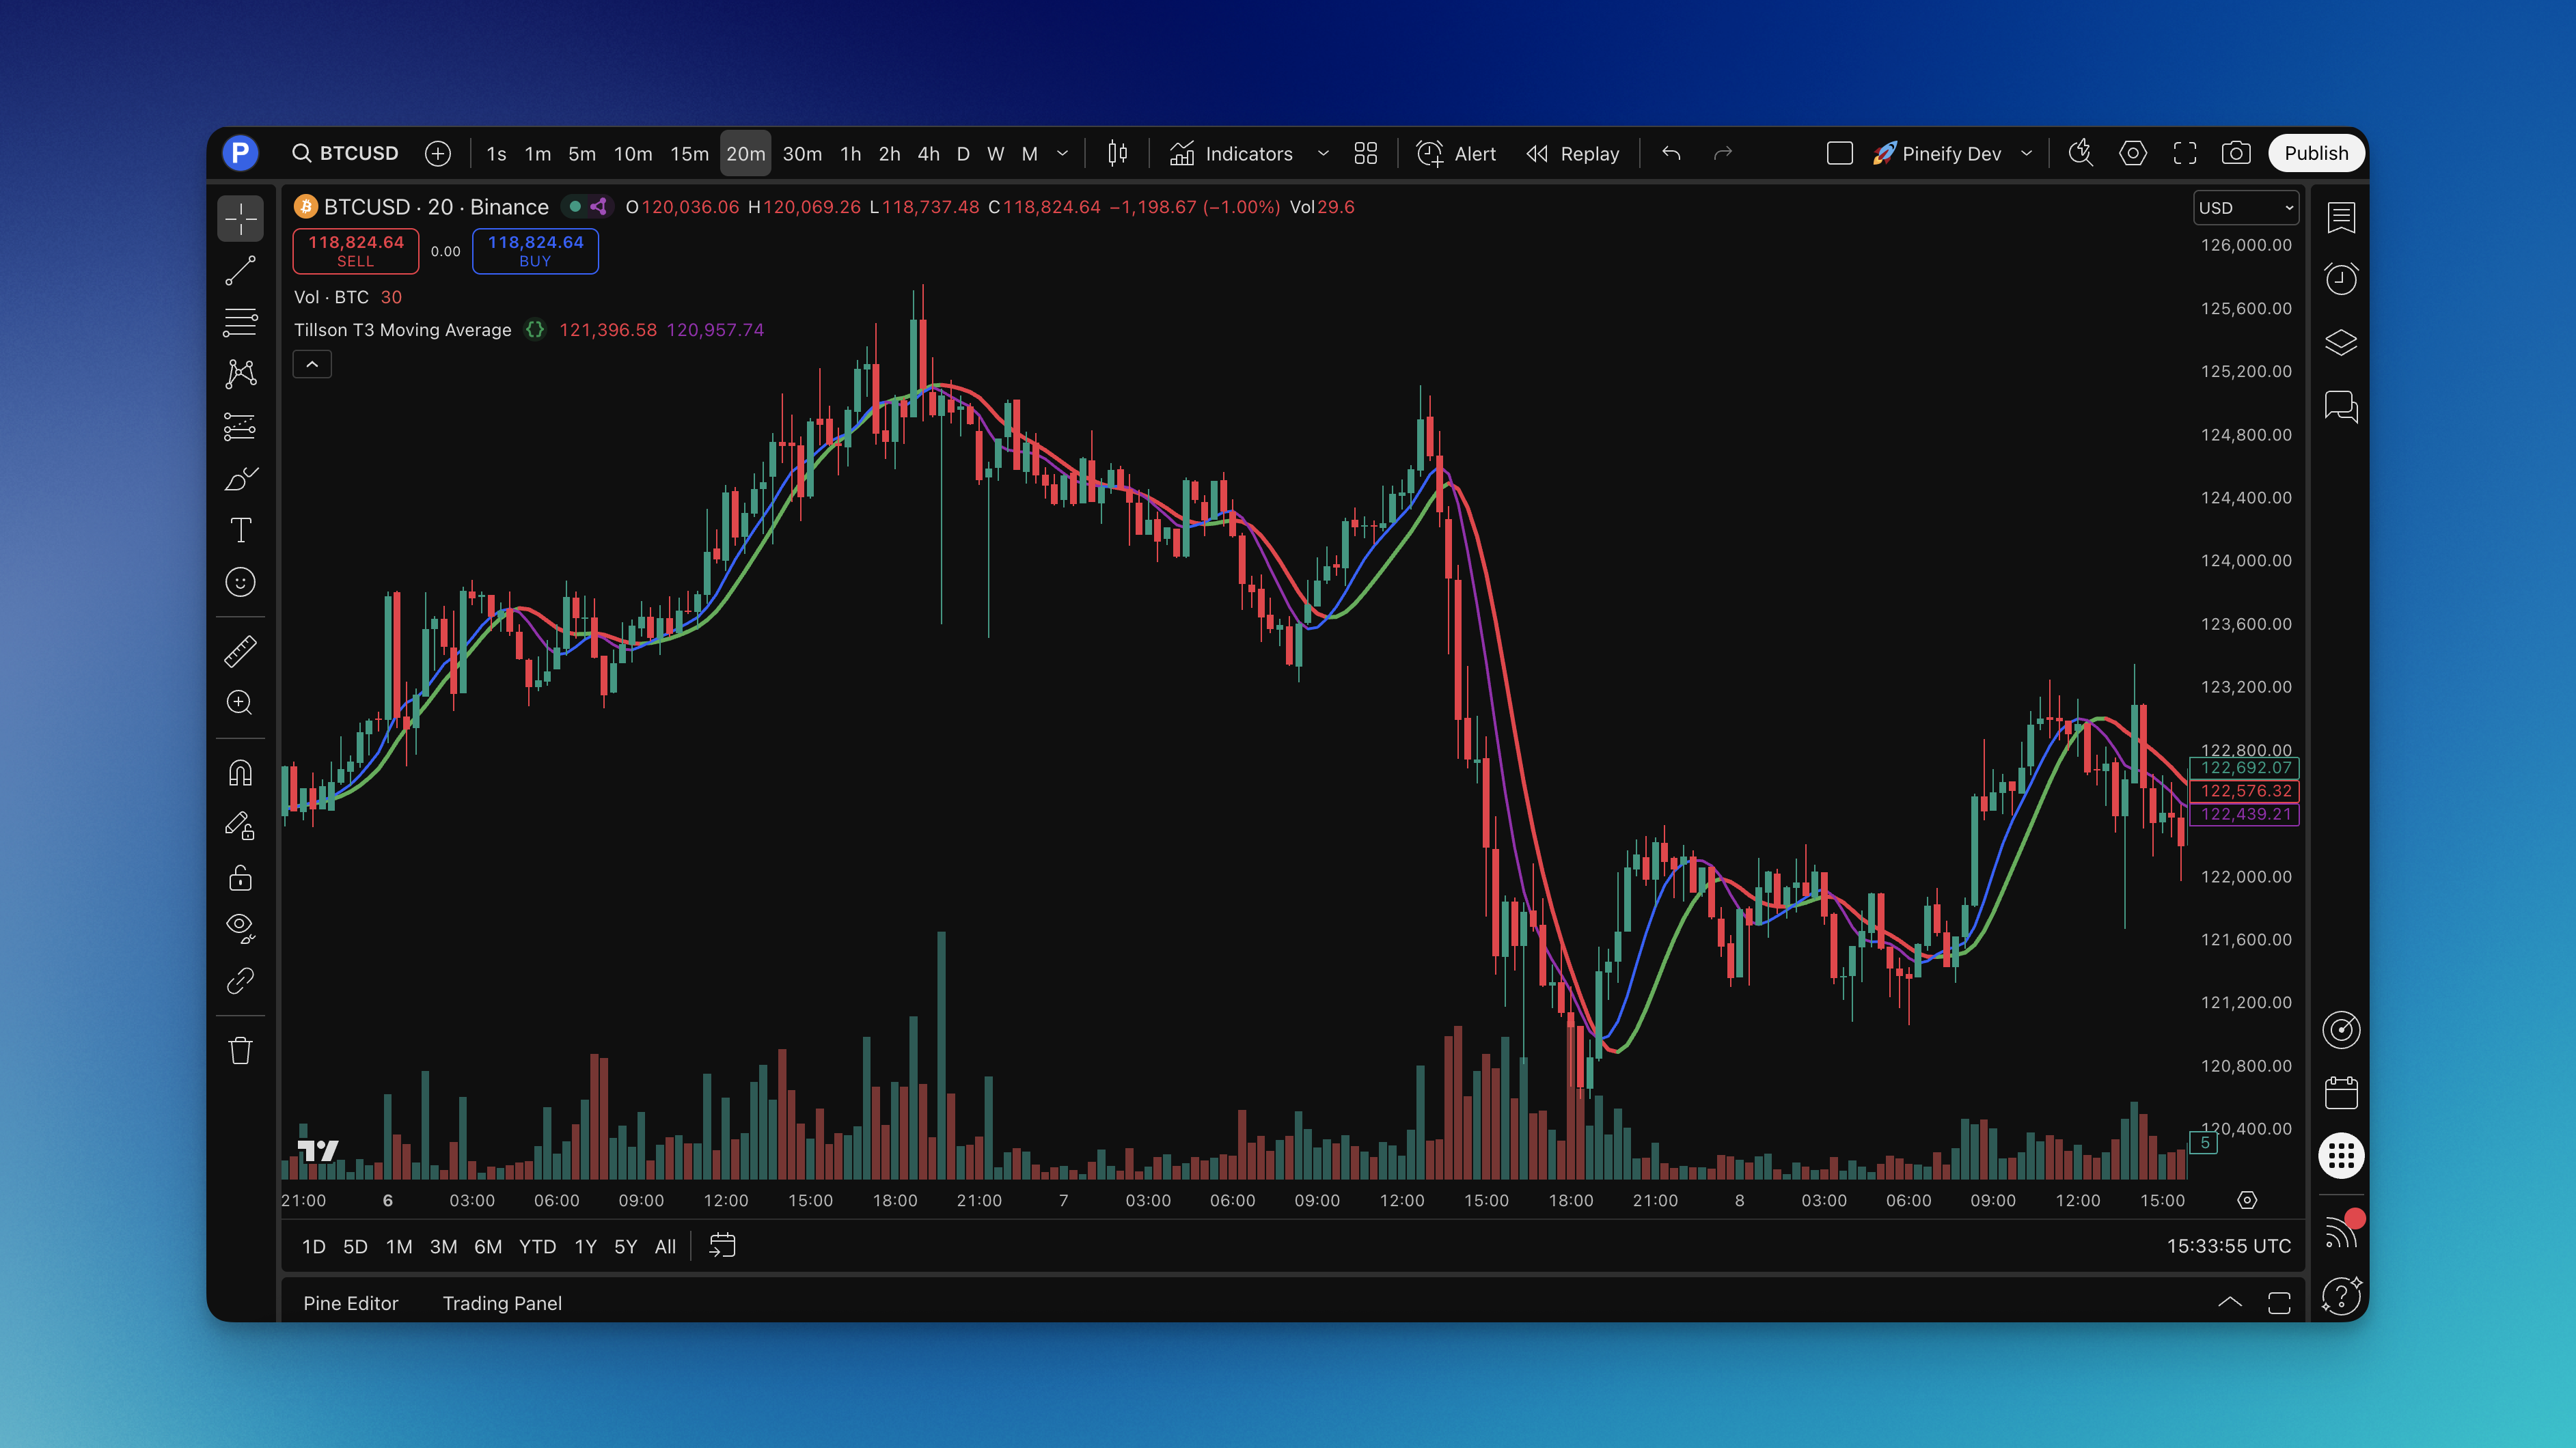The height and width of the screenshot is (1448, 2576).
Task: Click the red 122,576.32 price label
Action: coord(2245,790)
